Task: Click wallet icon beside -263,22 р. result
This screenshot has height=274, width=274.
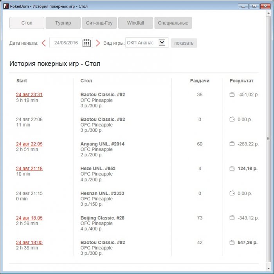Action: pos(232,144)
